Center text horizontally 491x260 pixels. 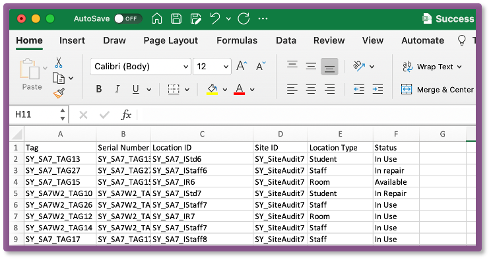pos(311,89)
